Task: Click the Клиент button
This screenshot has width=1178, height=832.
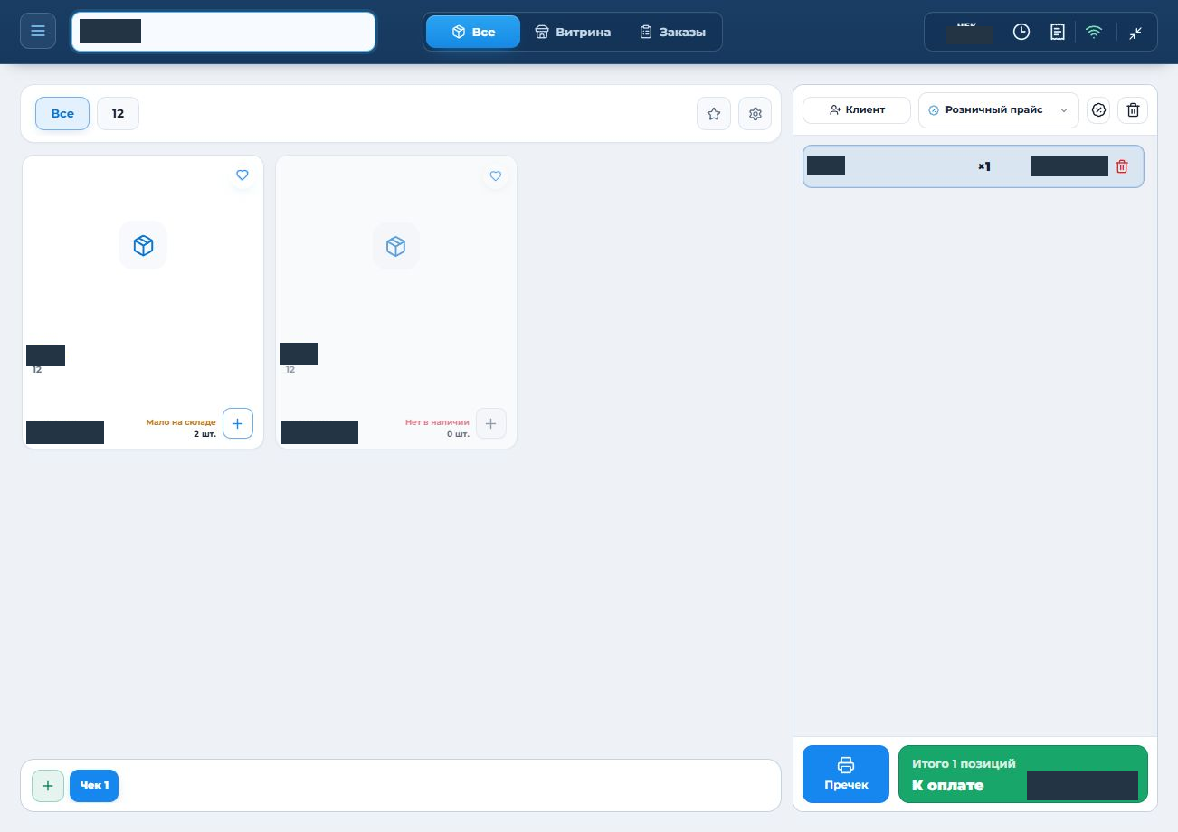Action: [x=857, y=109]
